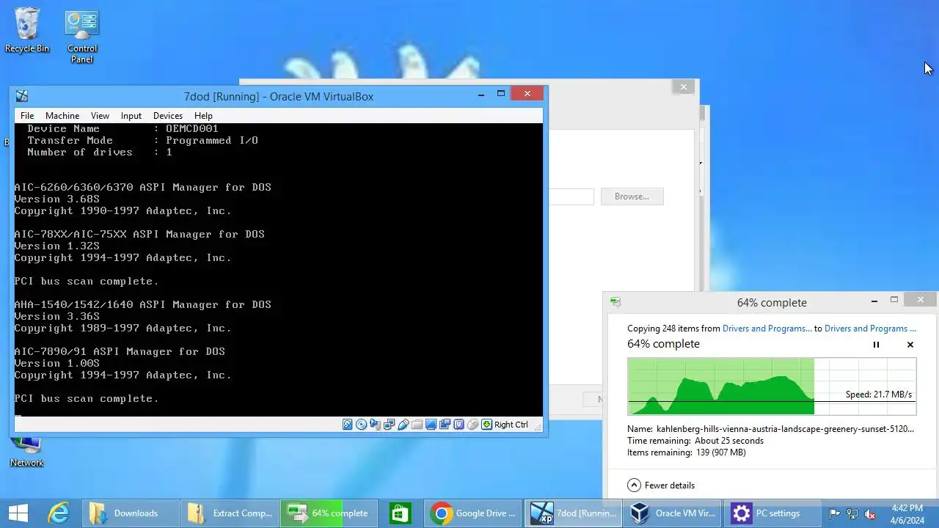The height and width of the screenshot is (528, 939).
Task: Minimize the VirtualBox 7dod window
Action: (x=481, y=94)
